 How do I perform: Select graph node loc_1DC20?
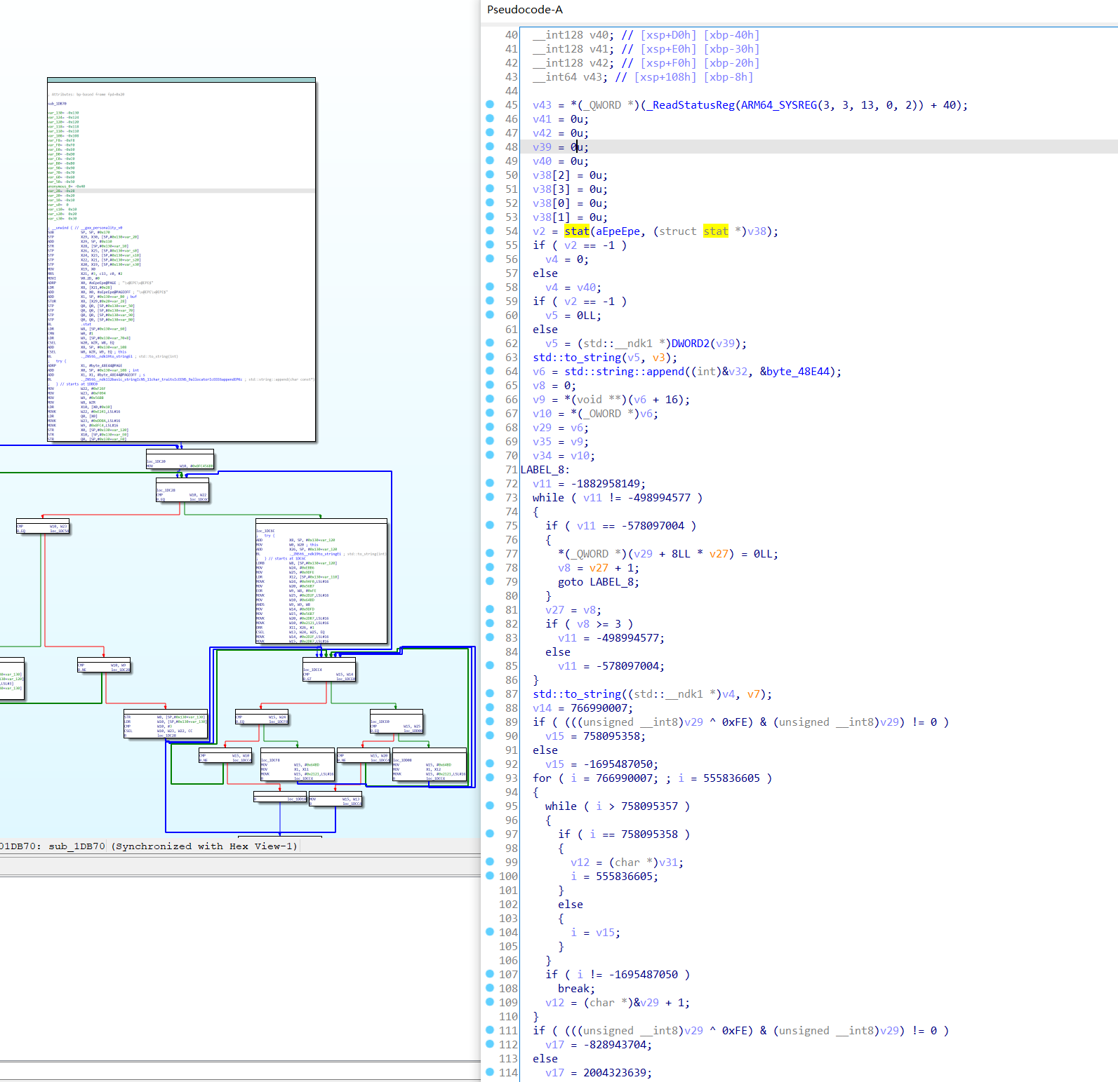tap(180, 459)
